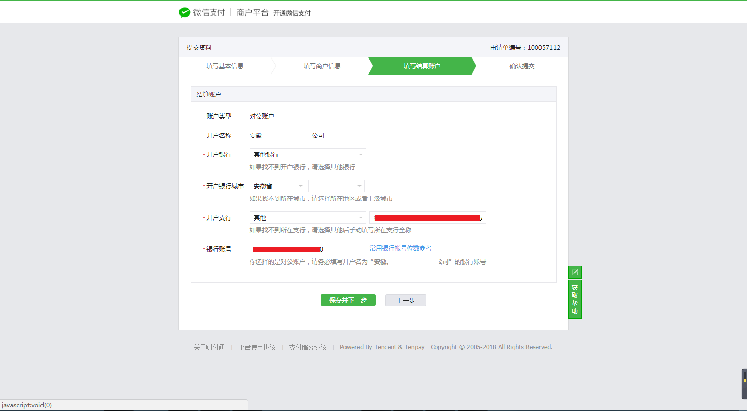
Task: Click the WeChat Pay green logo icon
Action: (185, 12)
